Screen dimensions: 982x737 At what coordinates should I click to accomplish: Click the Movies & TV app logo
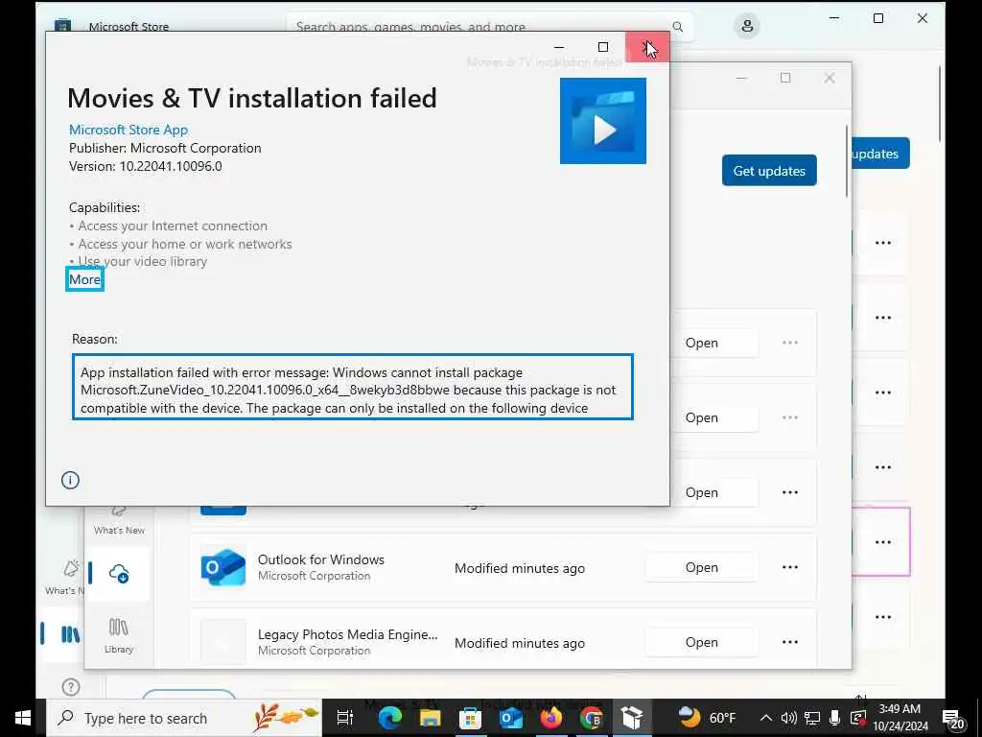pos(602,121)
